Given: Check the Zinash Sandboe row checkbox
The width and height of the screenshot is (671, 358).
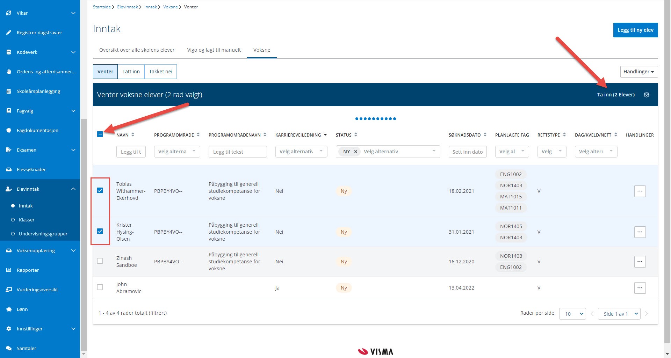Looking at the screenshot, I should click(100, 261).
